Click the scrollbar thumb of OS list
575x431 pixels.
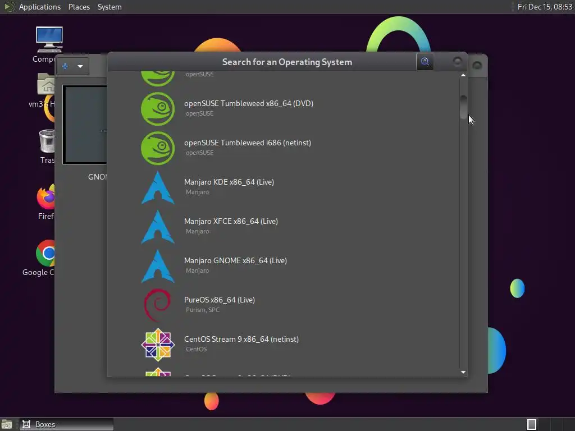[463, 107]
